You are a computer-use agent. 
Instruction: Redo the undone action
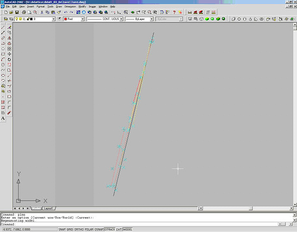point(71,13)
